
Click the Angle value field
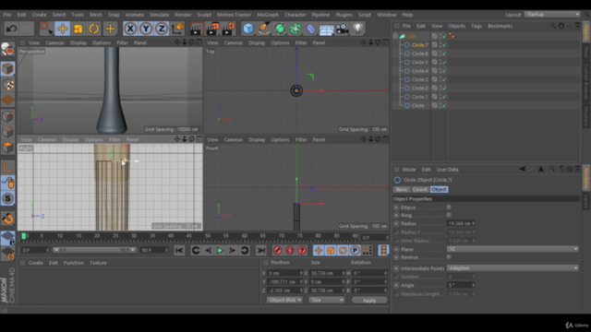pyautogui.click(x=461, y=285)
